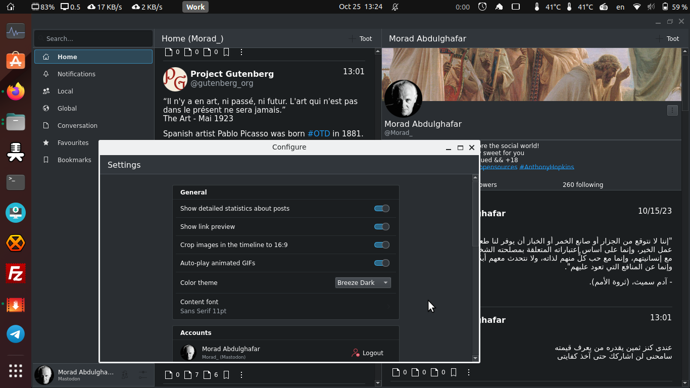Image resolution: width=690 pixels, height=388 pixels.
Task: Toggle Show detailed statistics about posts
Action: click(382, 208)
